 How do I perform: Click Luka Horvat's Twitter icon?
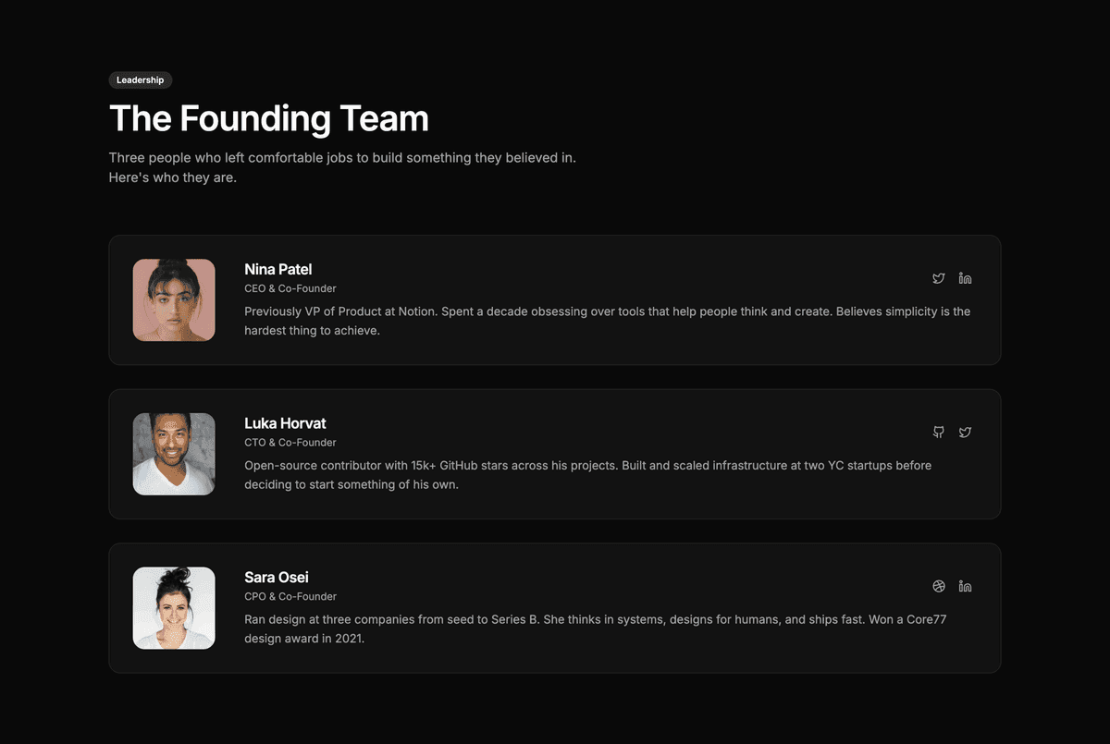(x=965, y=432)
